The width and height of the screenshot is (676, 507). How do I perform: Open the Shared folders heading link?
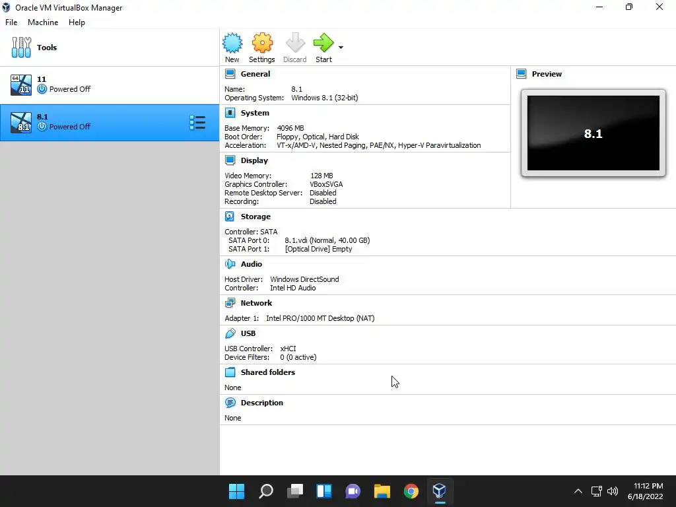pos(268,372)
